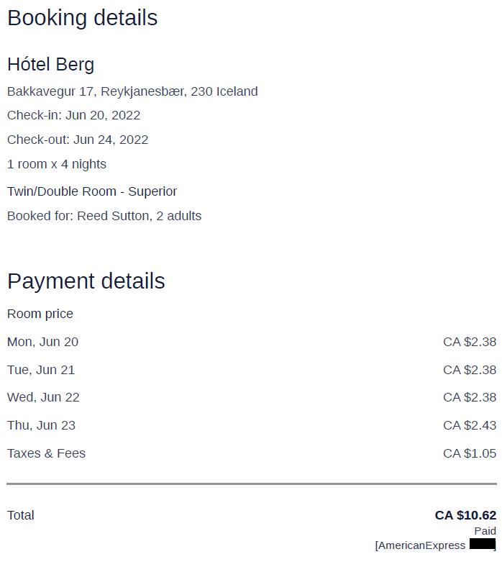Click the Thu, Jun 23 row label
Image resolution: width=502 pixels, height=567 pixels.
coord(41,426)
